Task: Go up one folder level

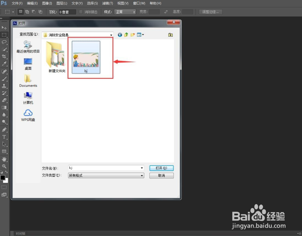Action: 126,35
